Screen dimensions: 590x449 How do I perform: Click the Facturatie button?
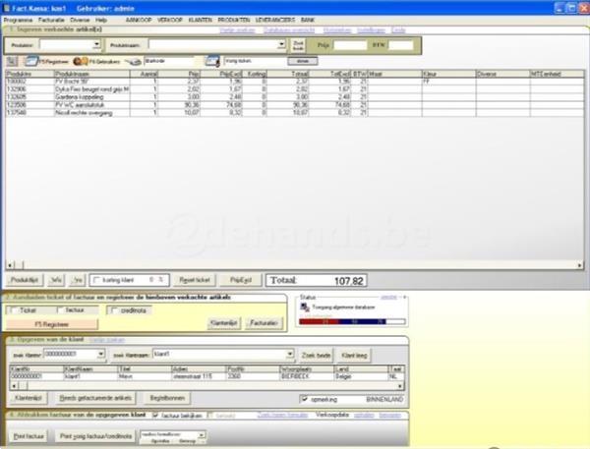click(x=265, y=323)
